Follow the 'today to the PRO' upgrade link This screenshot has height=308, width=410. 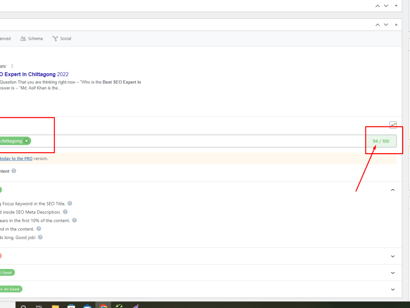[x=16, y=159]
